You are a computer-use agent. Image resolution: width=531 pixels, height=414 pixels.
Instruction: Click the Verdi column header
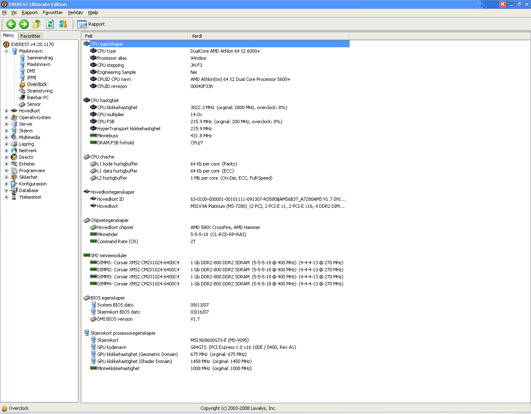[268, 36]
